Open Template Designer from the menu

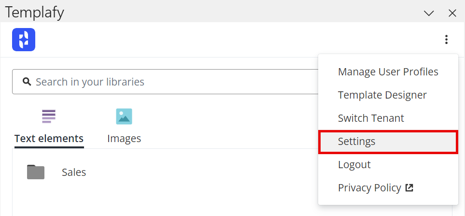[x=382, y=95]
